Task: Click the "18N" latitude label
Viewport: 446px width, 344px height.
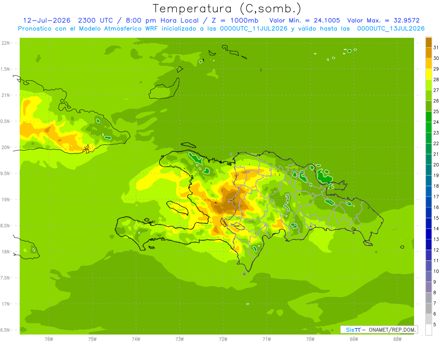Action: pyautogui.click(x=6, y=252)
